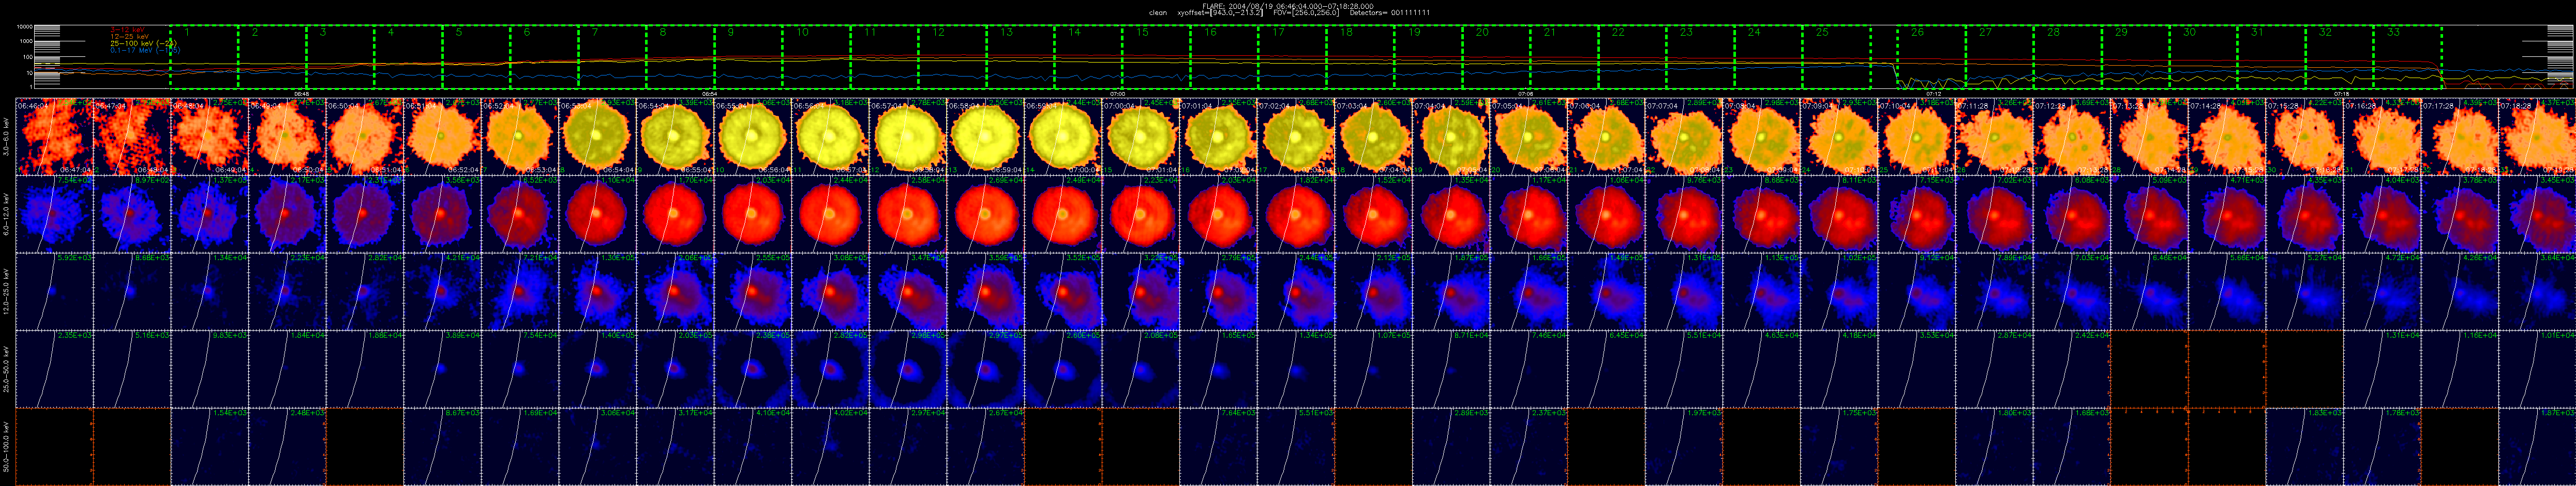2576x486 pixels.
Task: Select time interval 25 in the lightcurve
Action: (1836, 57)
